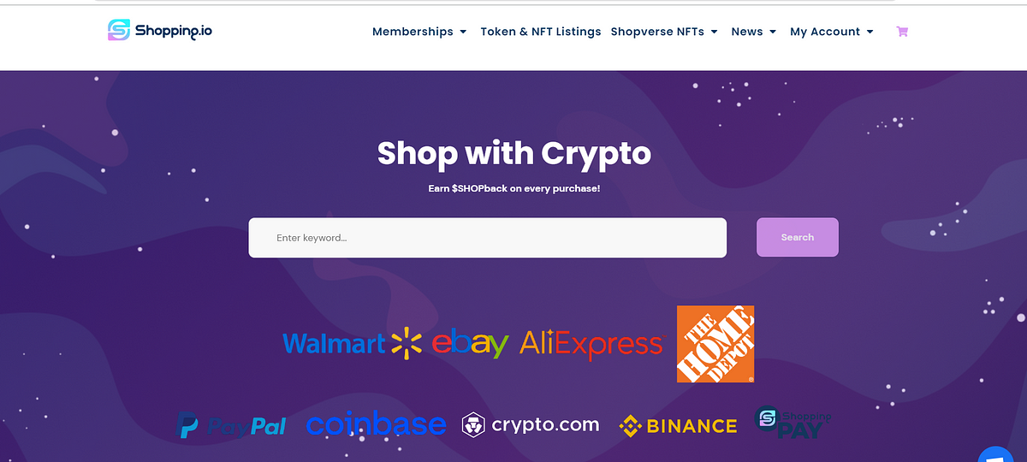
Task: Click the Shop with Crypto heading
Action: point(514,154)
